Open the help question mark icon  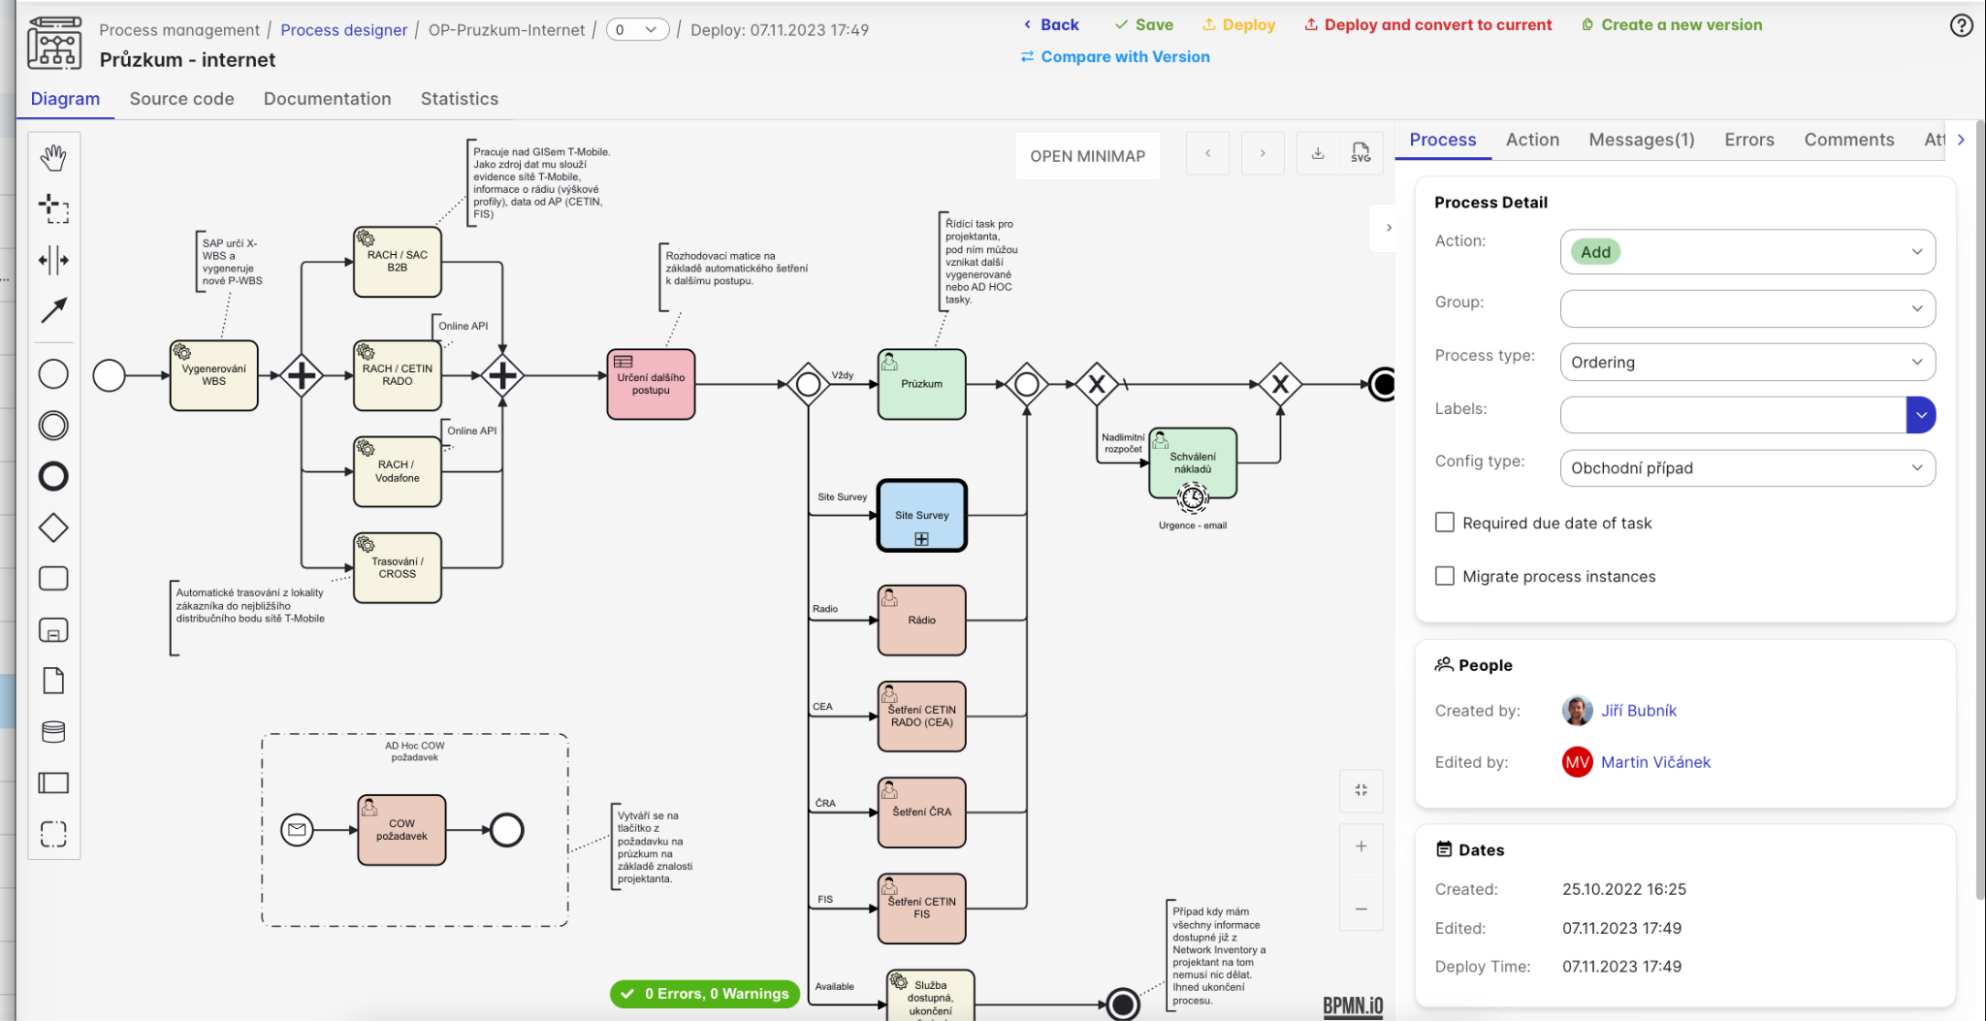(1961, 26)
